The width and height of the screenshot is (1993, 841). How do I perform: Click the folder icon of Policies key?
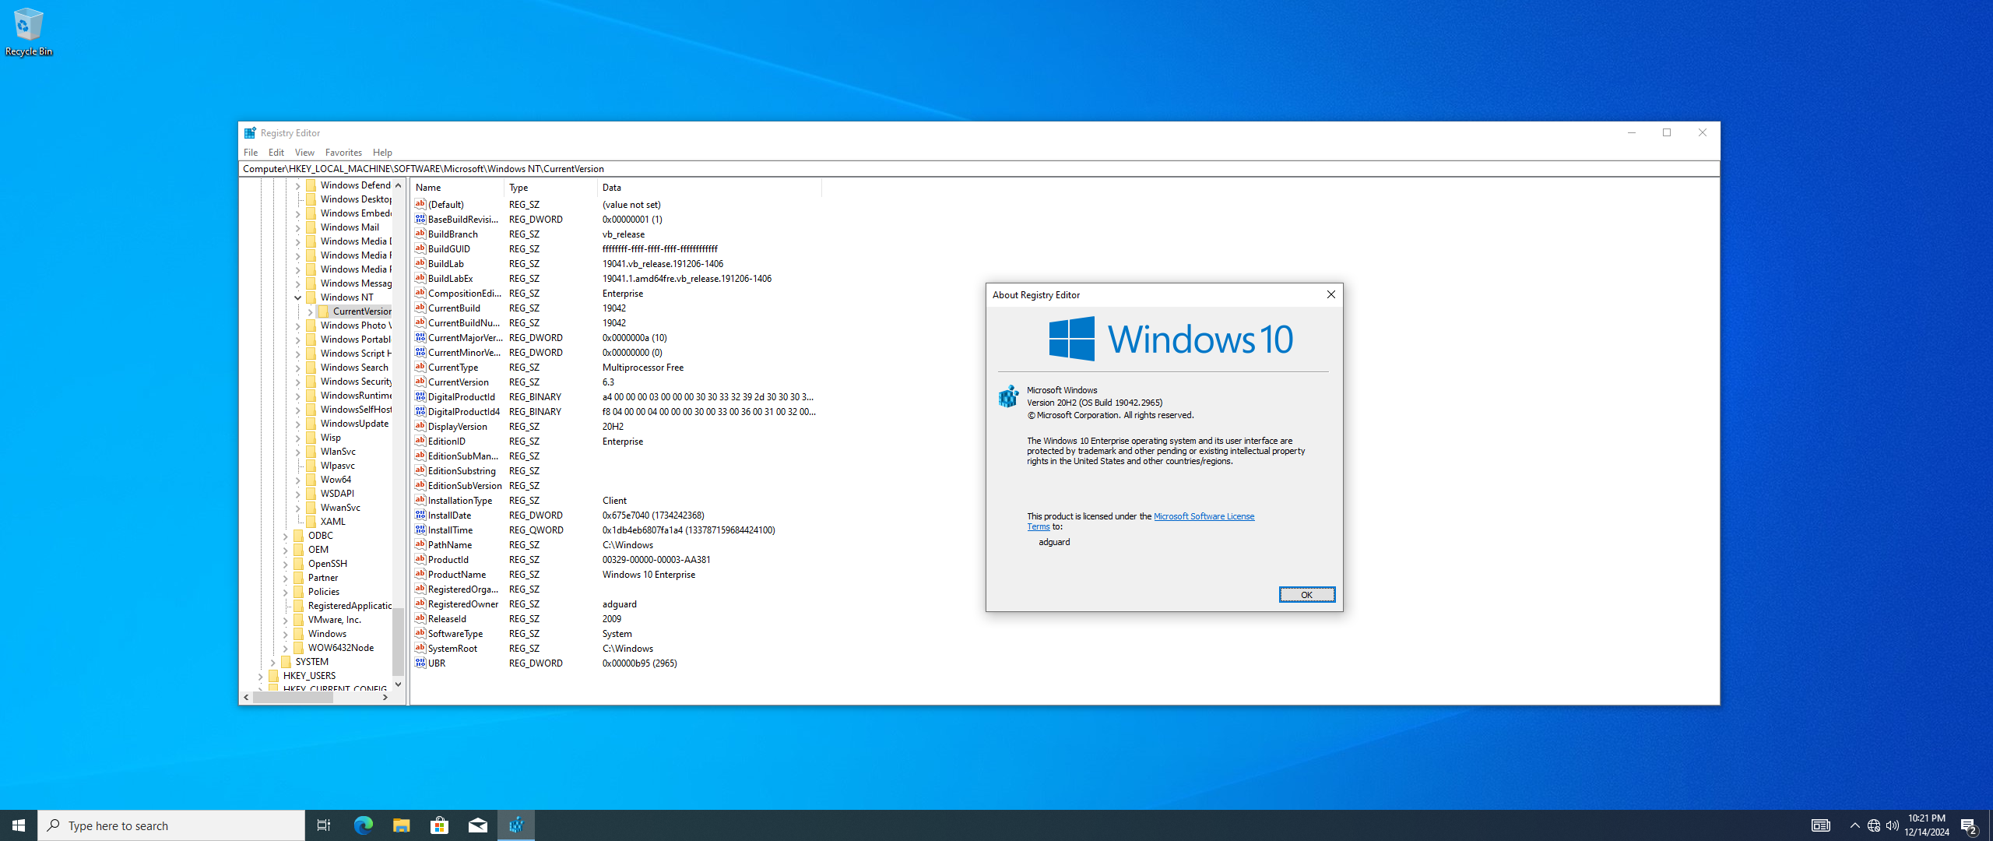click(x=299, y=591)
